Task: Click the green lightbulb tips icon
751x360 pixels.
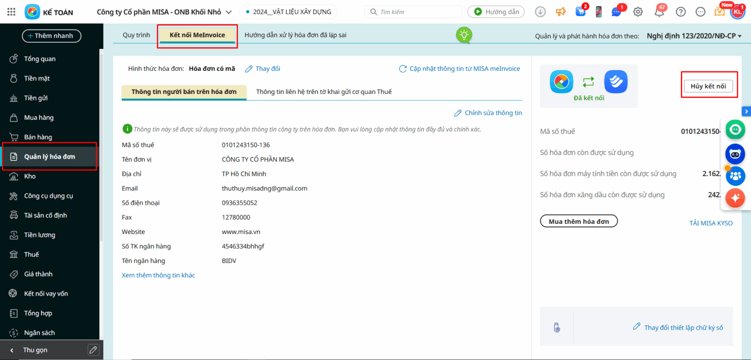Action: [x=464, y=35]
